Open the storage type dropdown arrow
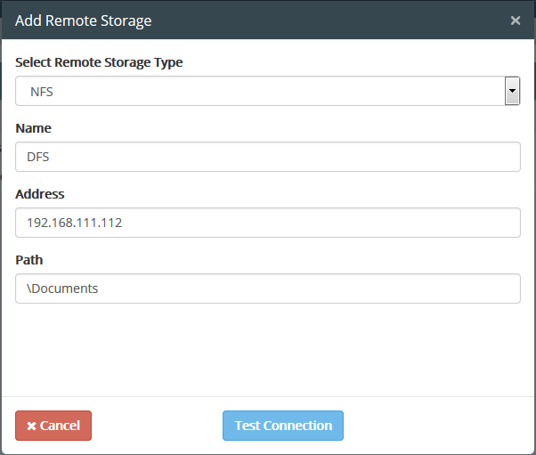This screenshot has width=536, height=455. [512, 91]
